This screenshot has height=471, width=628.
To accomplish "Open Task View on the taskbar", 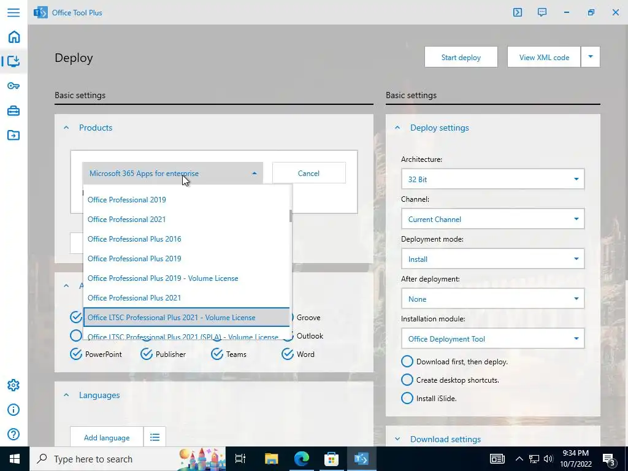I will tap(240, 459).
